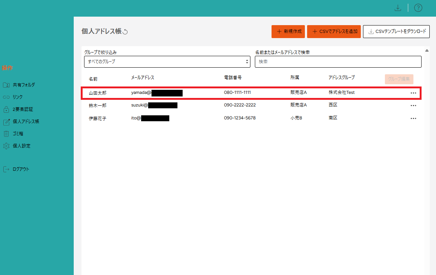Image resolution: width=436 pixels, height=275 pixels.
Task: Click the suzuki@ email address
Action: click(154, 105)
